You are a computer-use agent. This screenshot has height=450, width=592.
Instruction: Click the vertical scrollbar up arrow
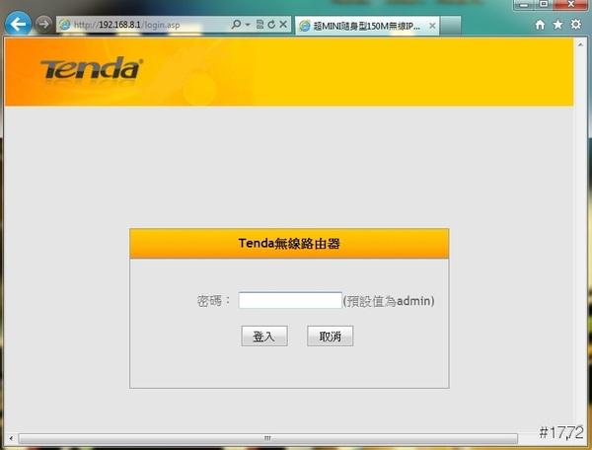pos(580,44)
